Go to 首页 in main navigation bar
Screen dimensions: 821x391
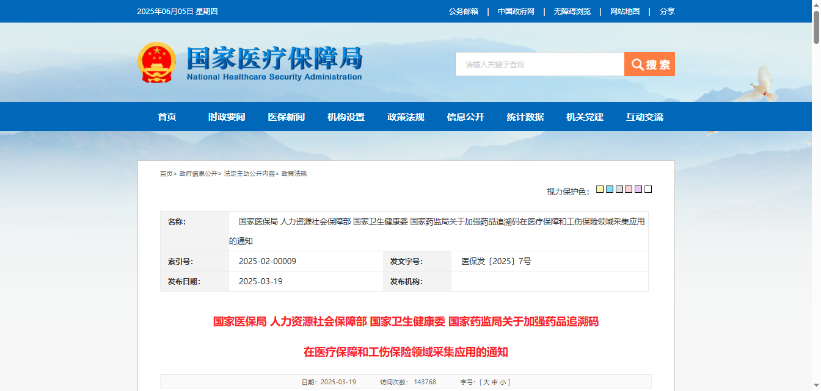[x=167, y=117]
